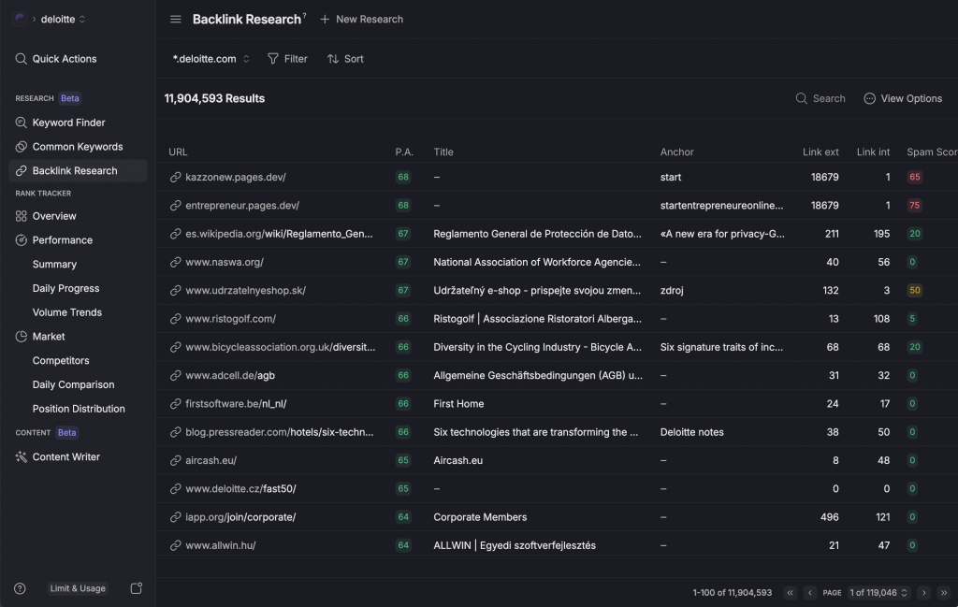Click the link icon for www.allwin.hu
This screenshot has height=607, width=958.
(x=175, y=545)
